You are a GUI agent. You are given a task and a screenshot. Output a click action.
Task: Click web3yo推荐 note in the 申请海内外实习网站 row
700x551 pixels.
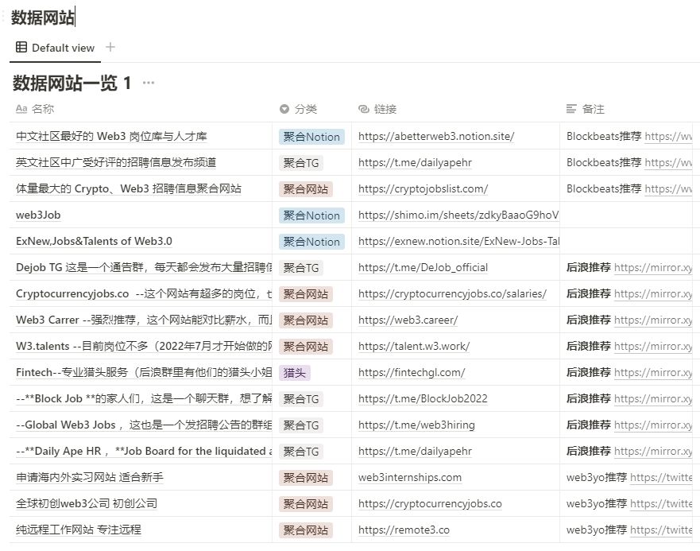(x=597, y=477)
